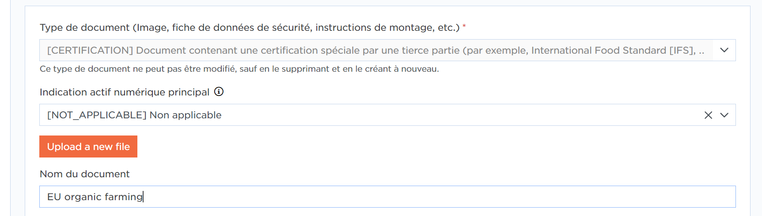Image resolution: width=762 pixels, height=216 pixels.
Task: Click empty area right of EU organic farming text
Action: click(437, 197)
